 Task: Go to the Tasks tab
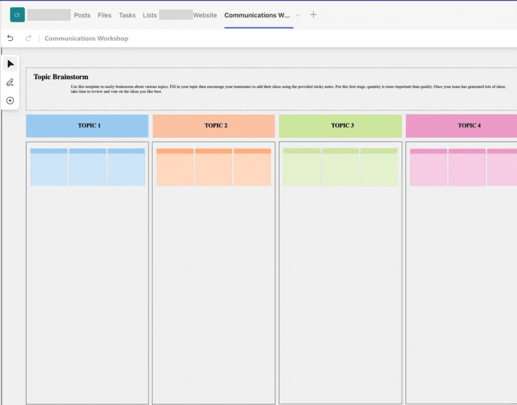coord(127,15)
